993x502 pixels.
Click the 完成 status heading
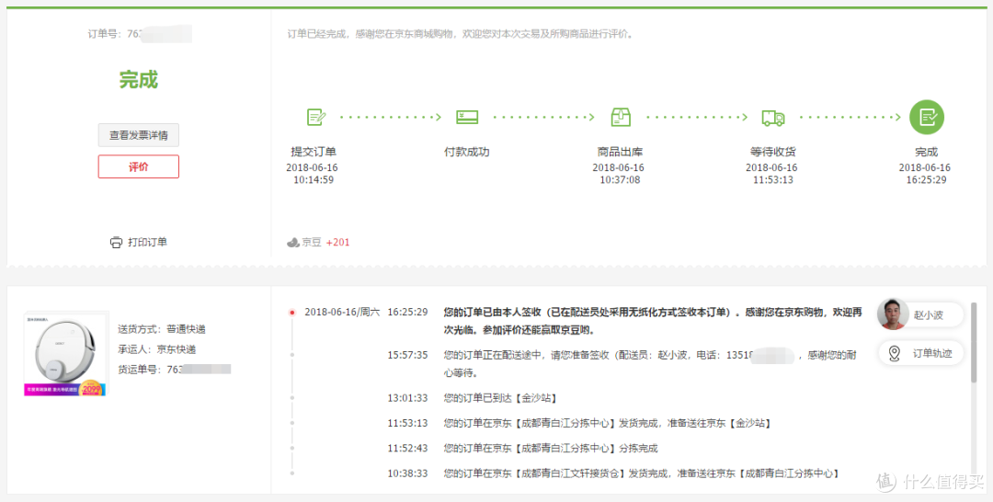[x=139, y=80]
